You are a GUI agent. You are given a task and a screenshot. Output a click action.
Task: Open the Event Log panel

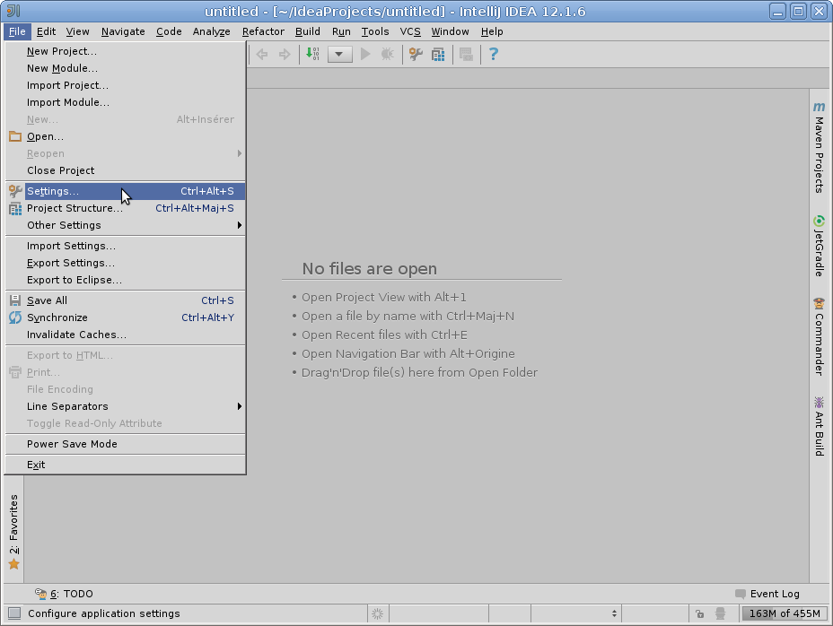pos(767,594)
